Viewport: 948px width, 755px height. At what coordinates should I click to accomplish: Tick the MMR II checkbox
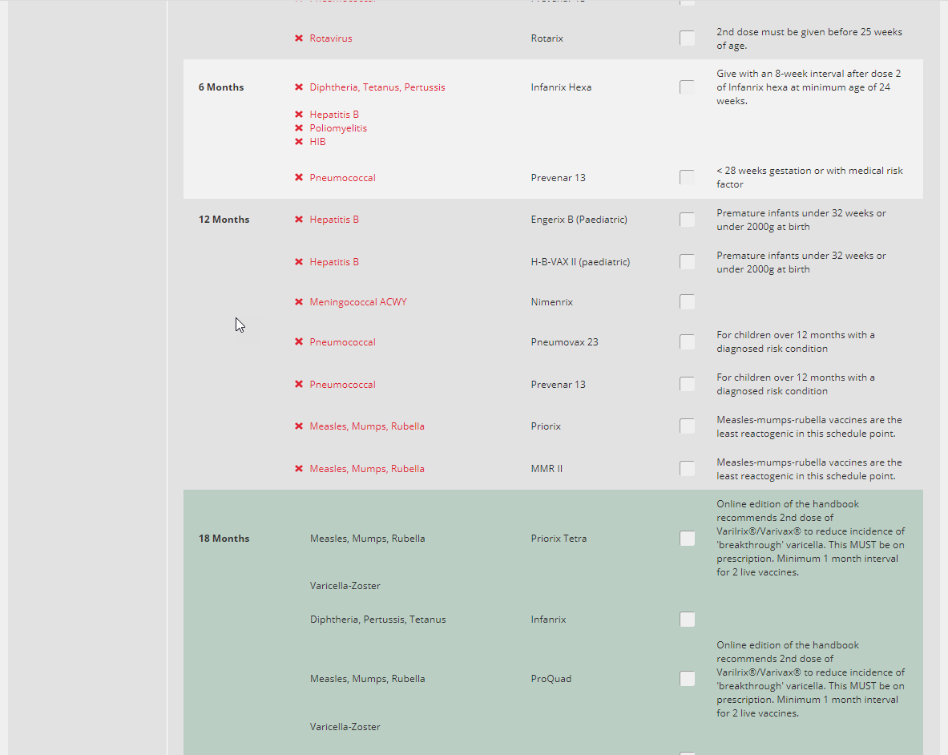[687, 469]
